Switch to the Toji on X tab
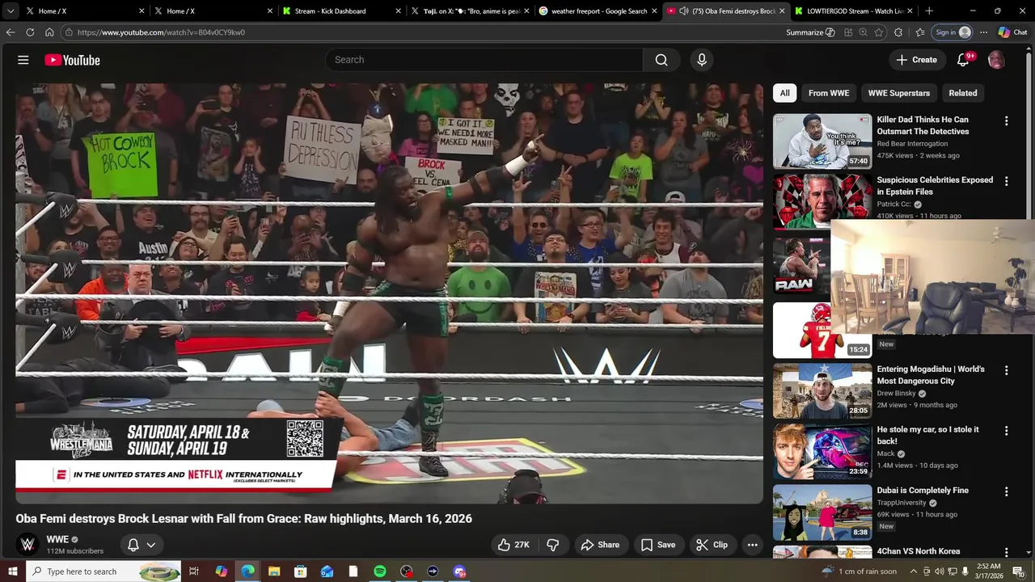The width and height of the screenshot is (1035, 582). pos(471,11)
